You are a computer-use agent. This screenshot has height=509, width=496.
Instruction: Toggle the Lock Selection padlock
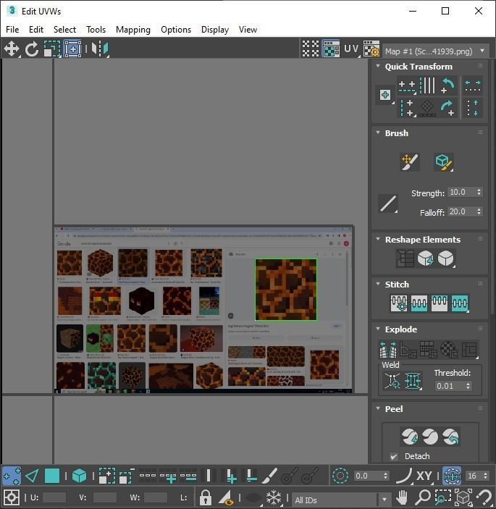(205, 497)
